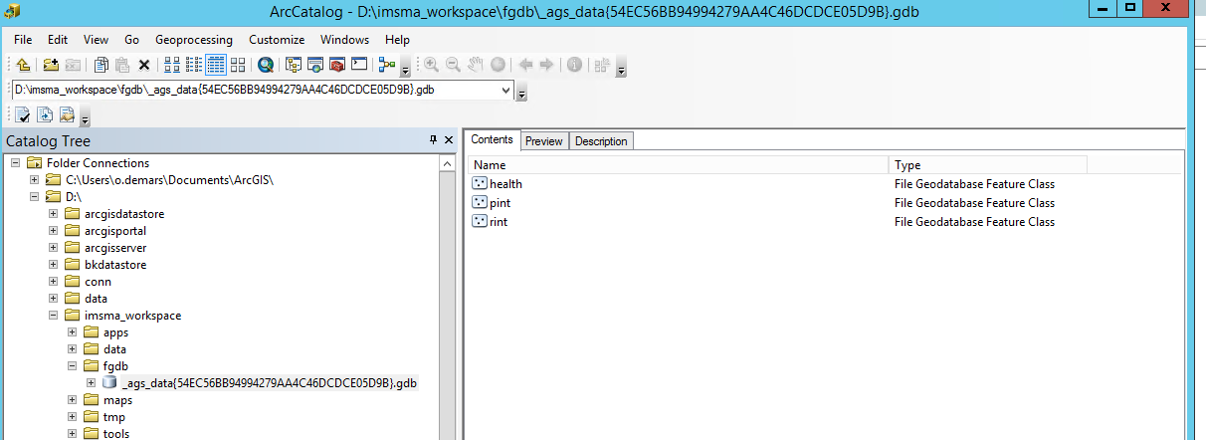Select the Zoom In tool
The width and height of the screenshot is (1206, 440).
point(432,65)
